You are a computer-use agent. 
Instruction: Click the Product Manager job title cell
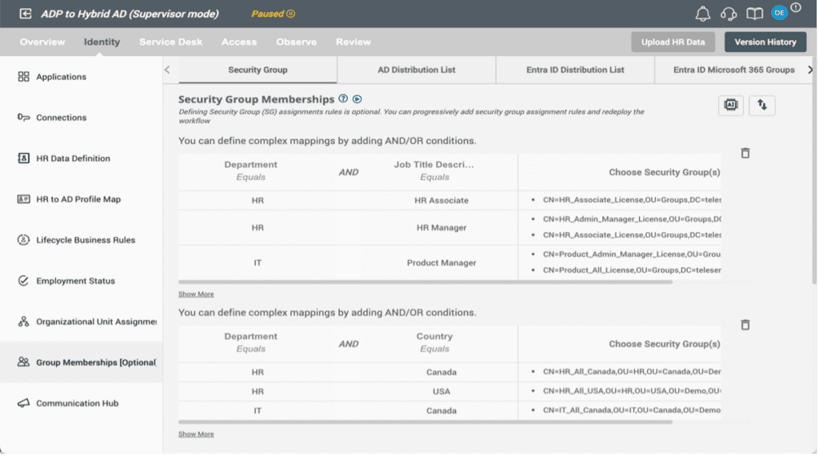(x=441, y=262)
